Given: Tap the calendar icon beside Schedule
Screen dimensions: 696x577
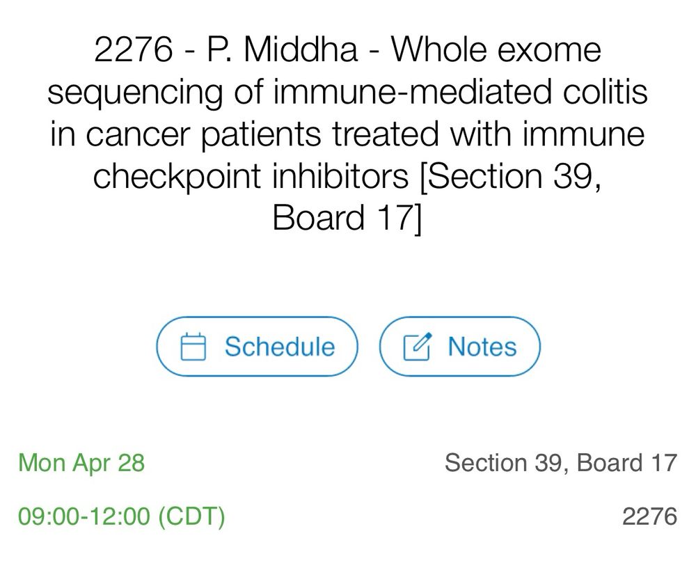Looking at the screenshot, I should (x=193, y=346).
